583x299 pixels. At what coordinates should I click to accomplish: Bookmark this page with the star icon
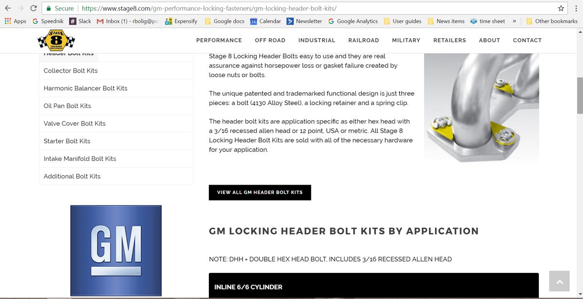pos(561,8)
